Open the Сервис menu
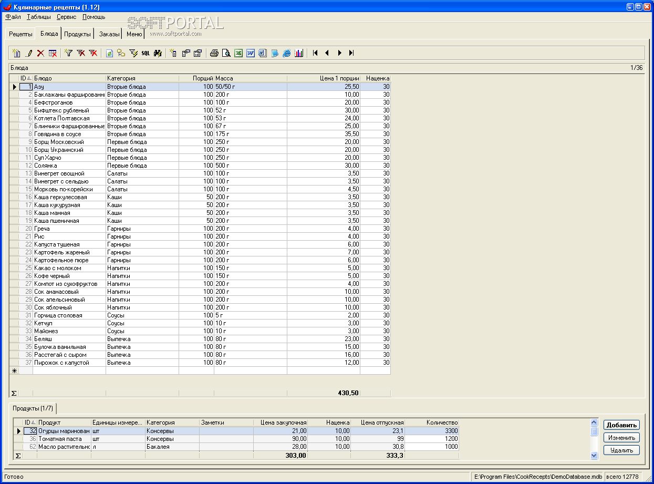The image size is (654, 484). [66, 17]
